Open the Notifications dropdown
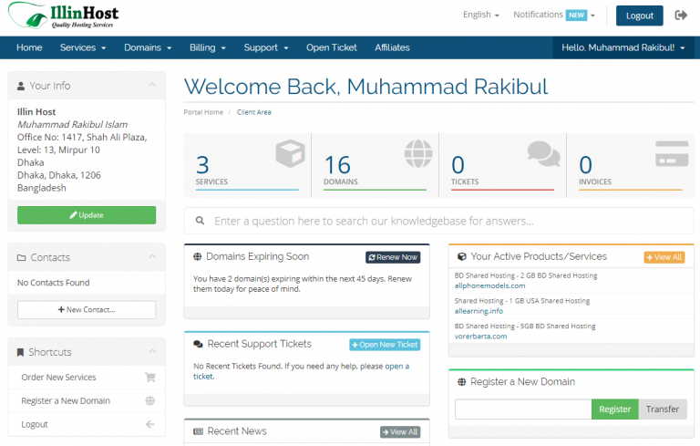Image resolution: width=700 pixels, height=446 pixels. [553, 16]
